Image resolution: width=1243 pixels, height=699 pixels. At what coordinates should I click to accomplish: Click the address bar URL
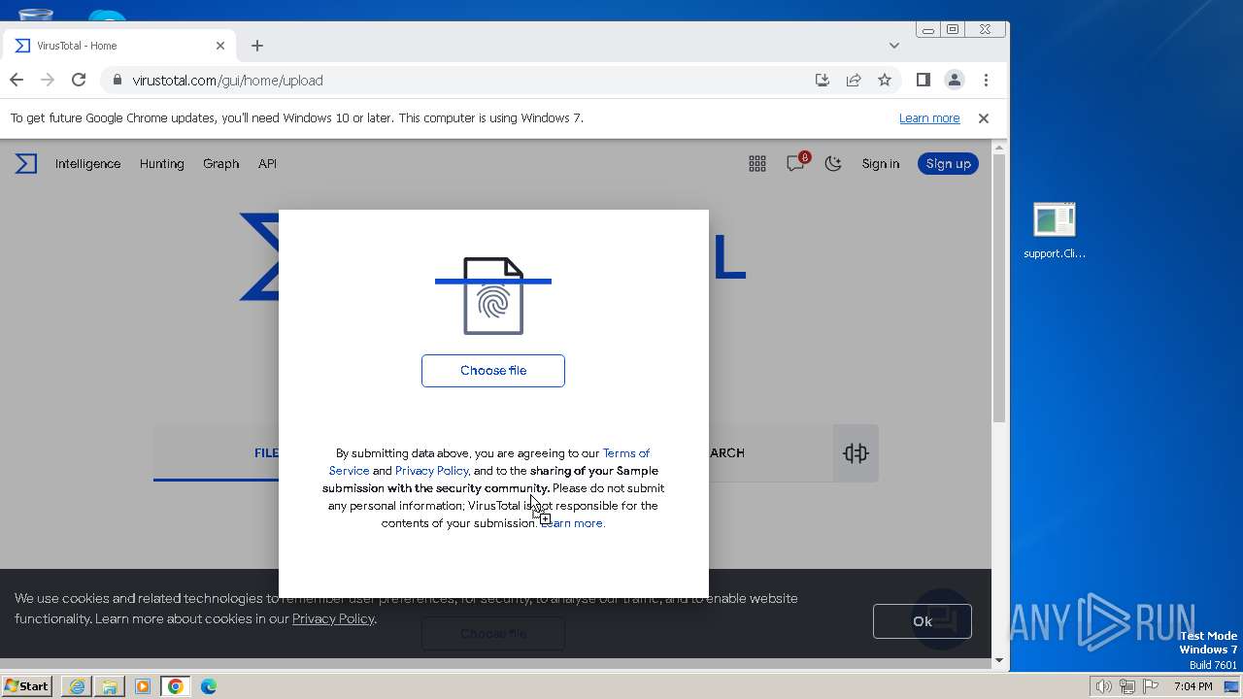[x=227, y=81]
